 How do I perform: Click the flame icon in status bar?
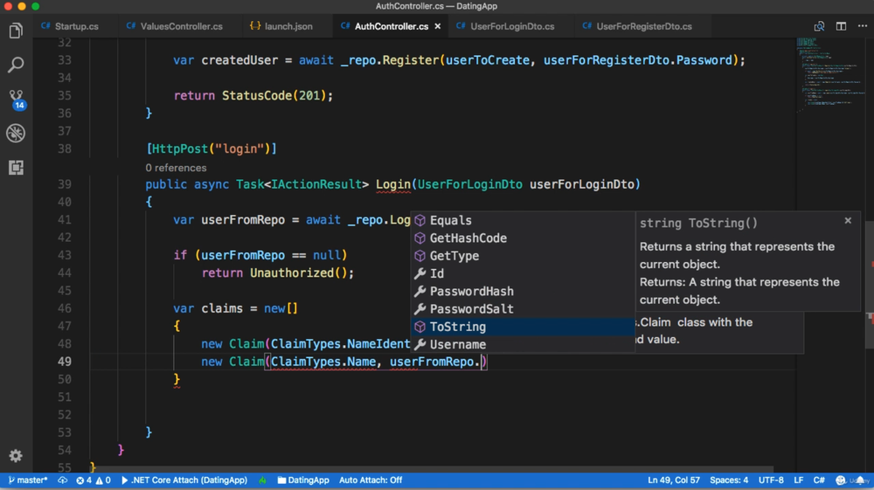click(262, 480)
